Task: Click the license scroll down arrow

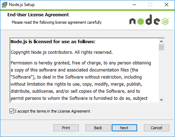Action: (161, 100)
